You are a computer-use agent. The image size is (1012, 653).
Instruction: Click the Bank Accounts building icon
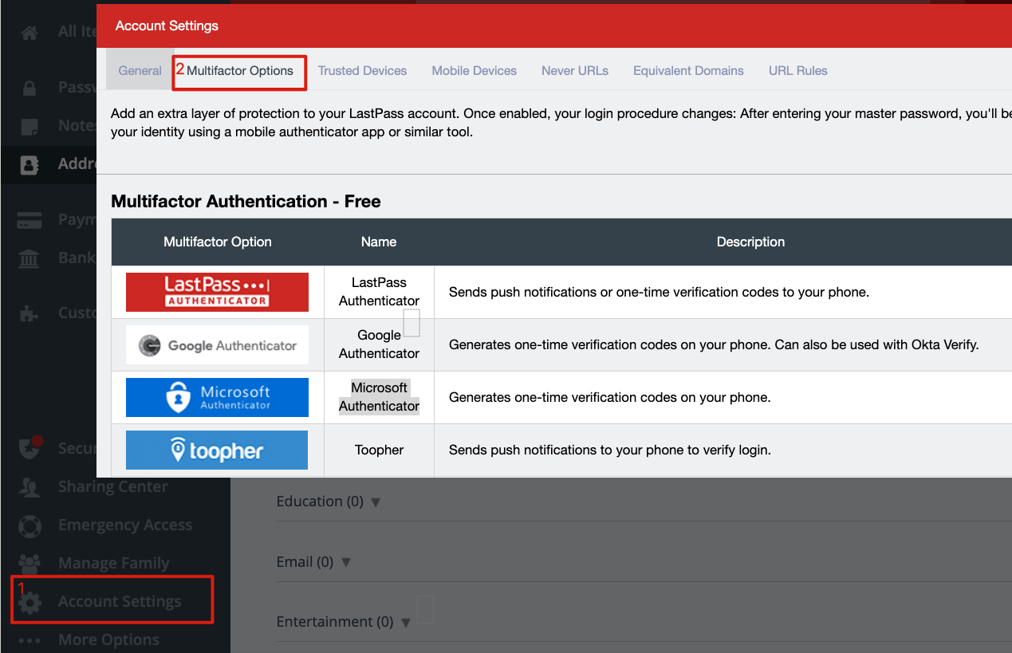[x=30, y=258]
